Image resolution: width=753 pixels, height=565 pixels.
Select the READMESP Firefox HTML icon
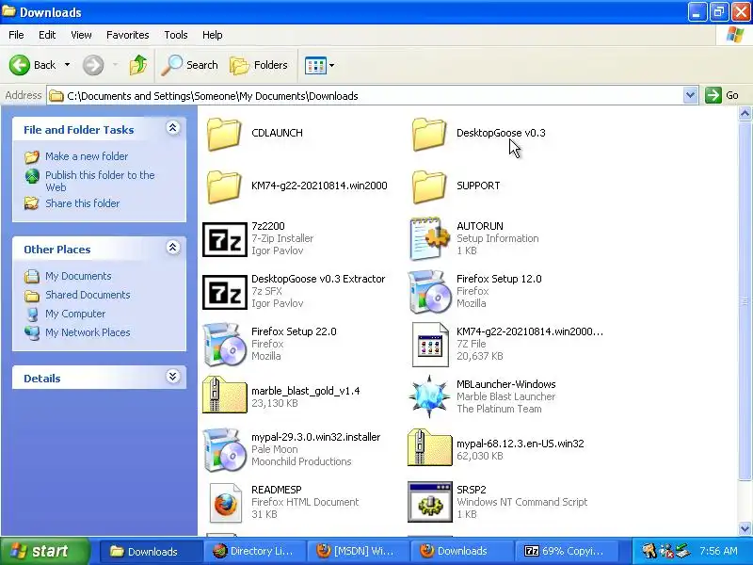[225, 503]
